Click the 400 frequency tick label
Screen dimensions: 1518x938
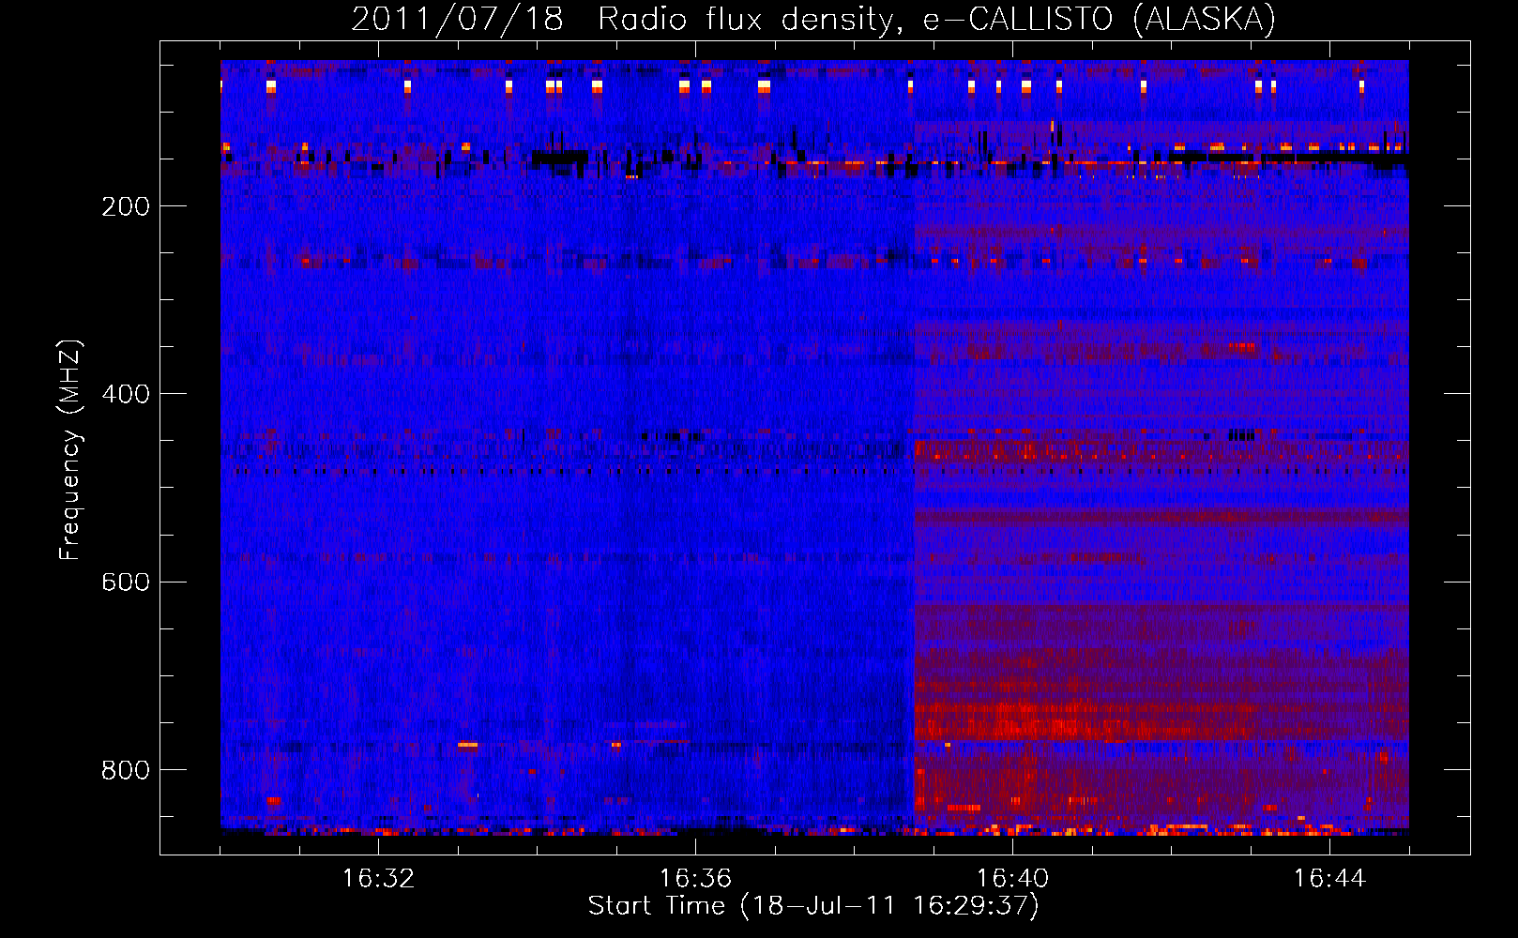point(126,394)
